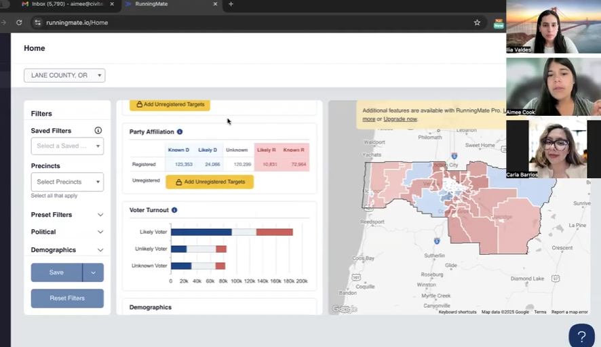
Task: Bookmark this page with the star icon
Action: pyautogui.click(x=477, y=22)
